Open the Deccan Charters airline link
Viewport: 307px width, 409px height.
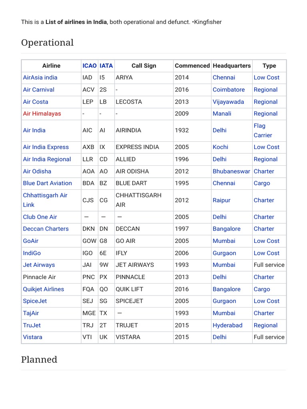tap(46, 229)
